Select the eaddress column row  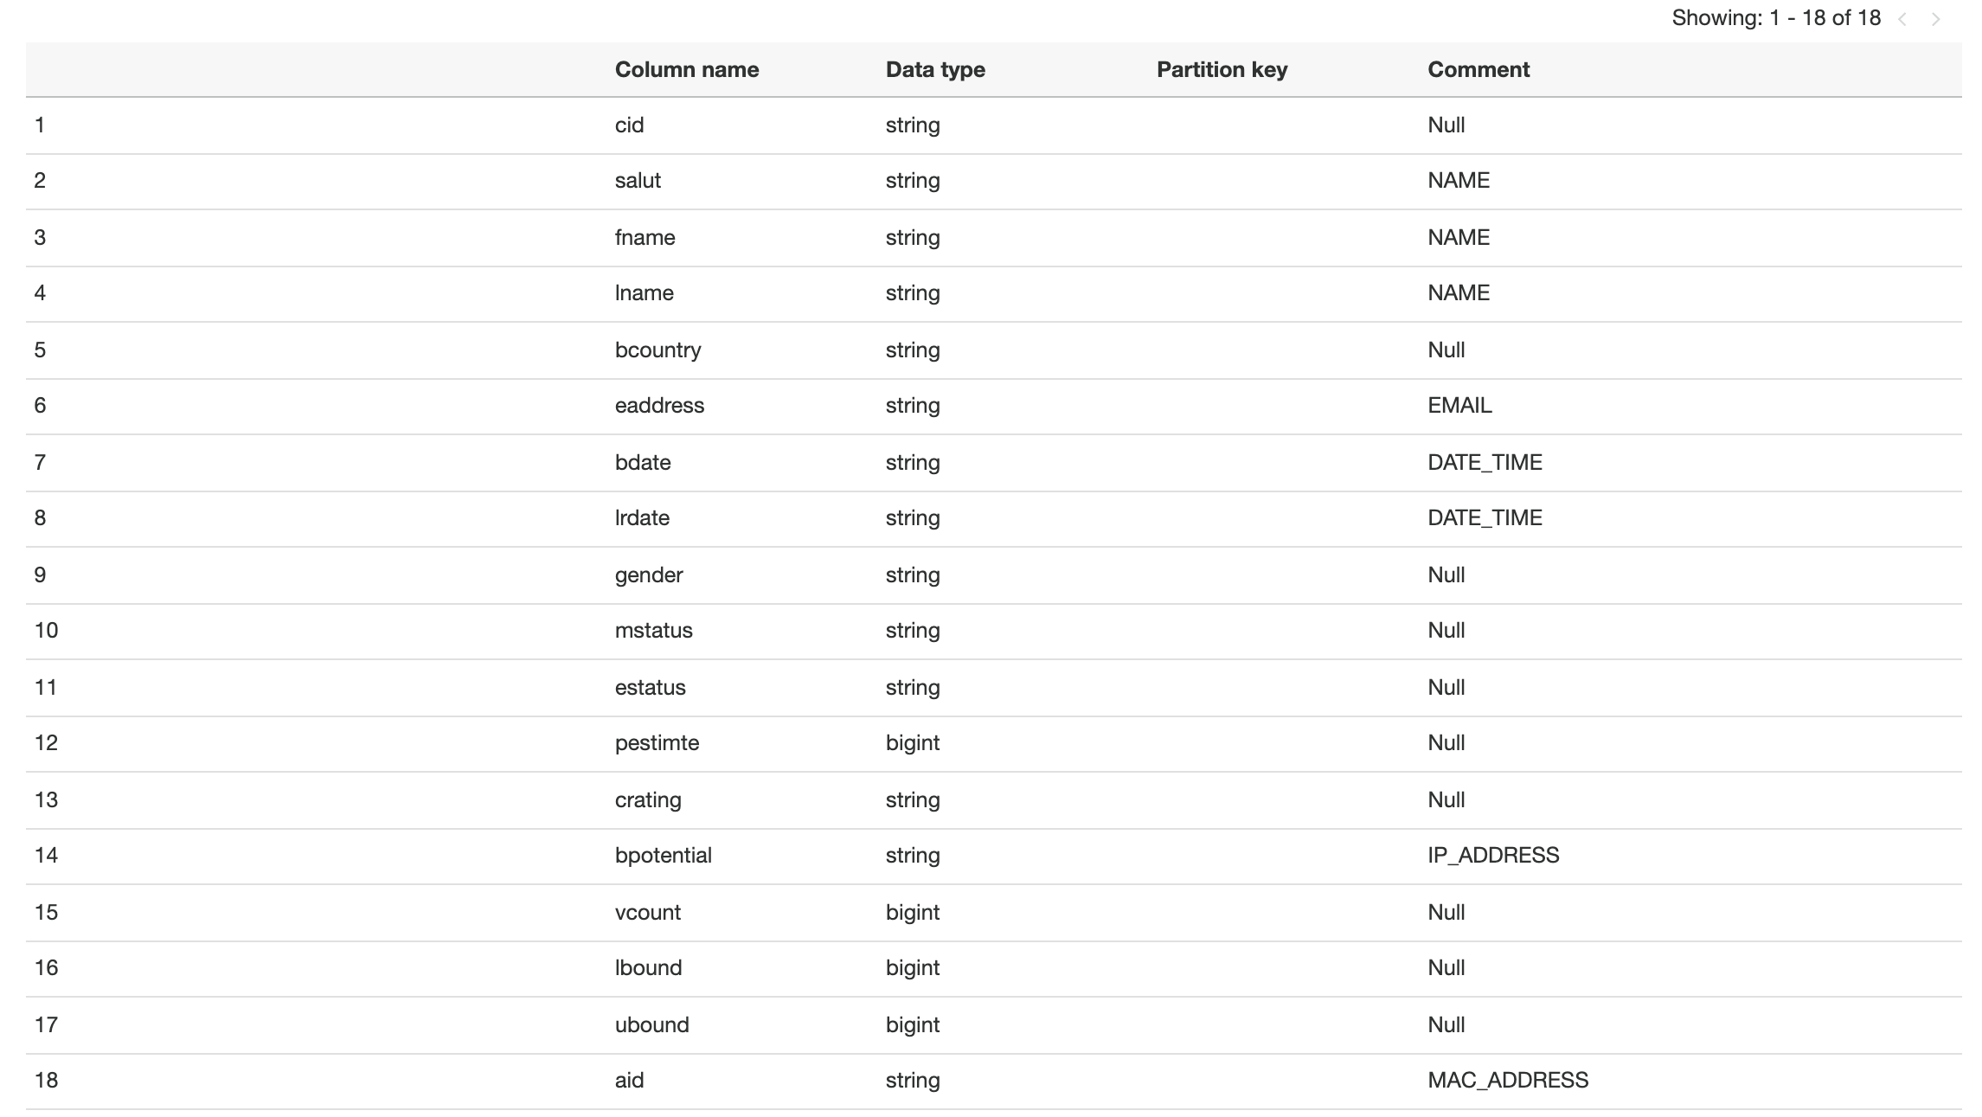pyautogui.click(x=659, y=405)
